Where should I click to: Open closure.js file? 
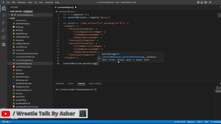click(x=20, y=40)
